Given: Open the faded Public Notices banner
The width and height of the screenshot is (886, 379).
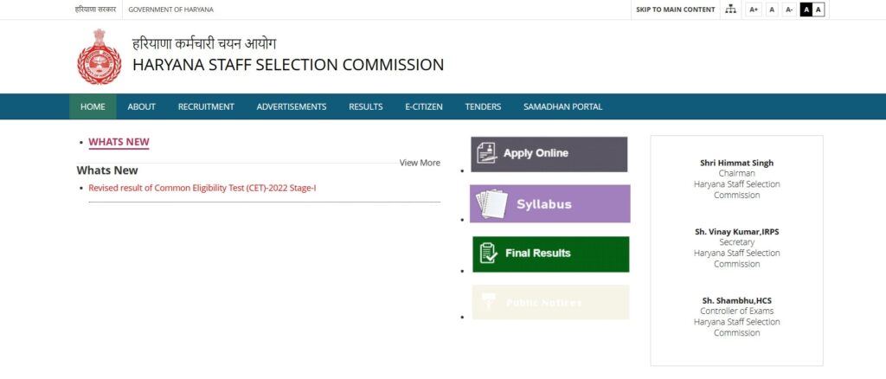Looking at the screenshot, I should [x=550, y=302].
